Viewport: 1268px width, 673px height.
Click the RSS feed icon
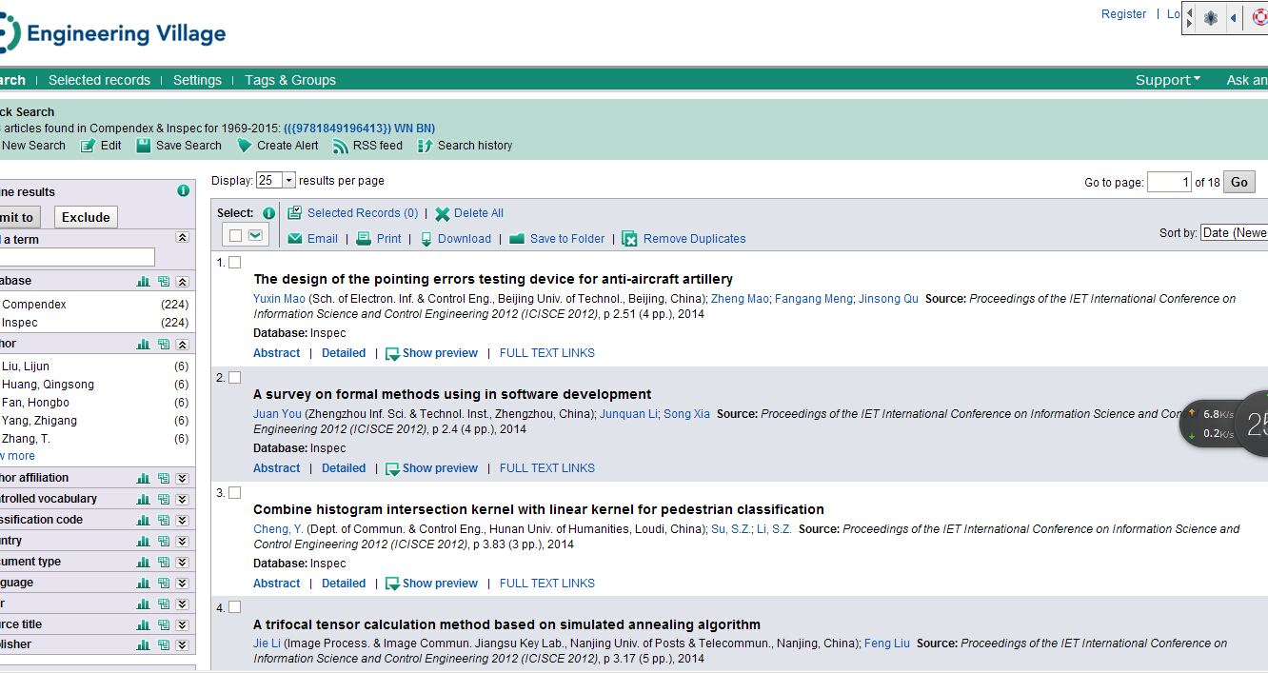pos(340,146)
